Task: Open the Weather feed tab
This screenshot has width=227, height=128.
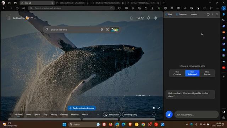Action: coord(75,114)
